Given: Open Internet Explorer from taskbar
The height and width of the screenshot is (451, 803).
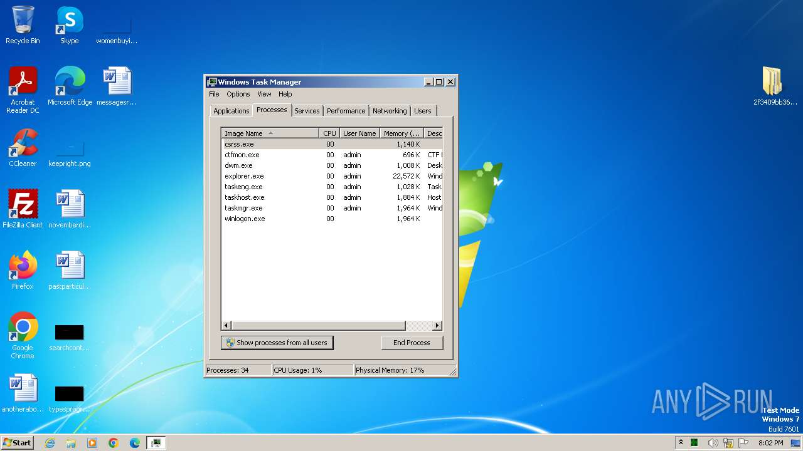Looking at the screenshot, I should coord(50,443).
